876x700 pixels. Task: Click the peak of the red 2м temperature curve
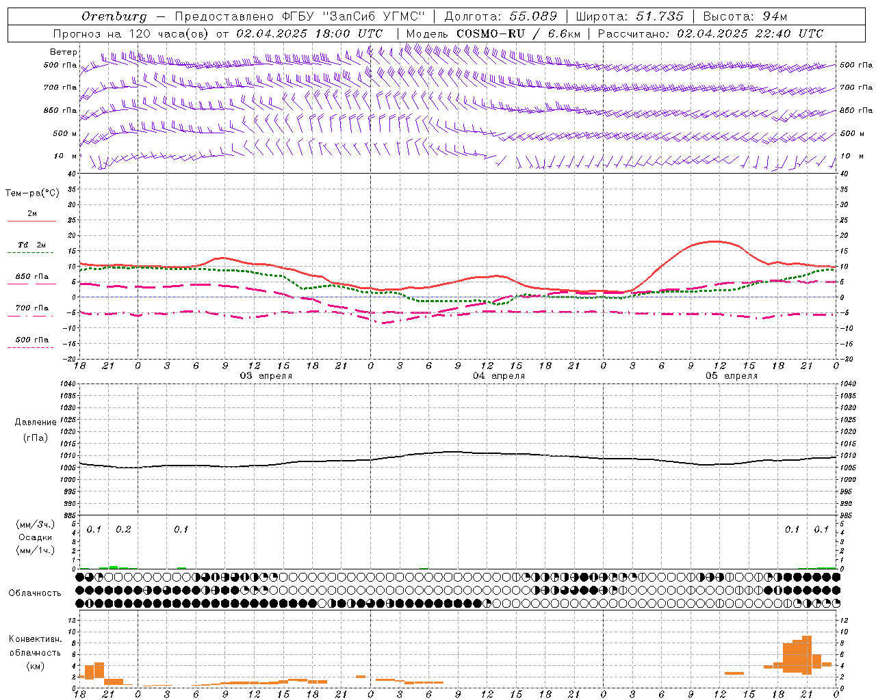click(714, 241)
